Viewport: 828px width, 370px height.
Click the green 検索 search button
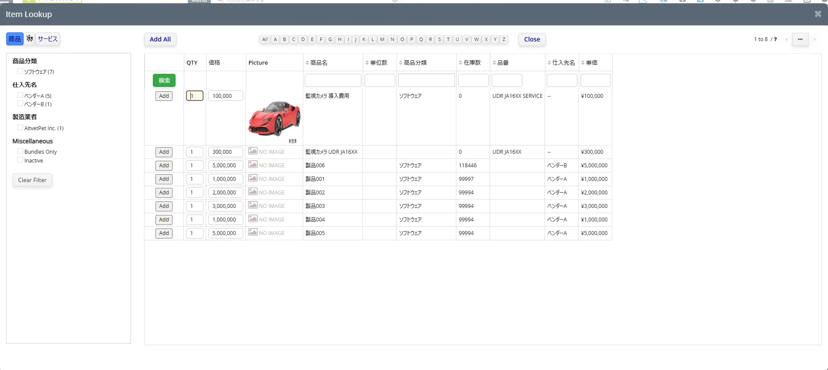(x=164, y=80)
